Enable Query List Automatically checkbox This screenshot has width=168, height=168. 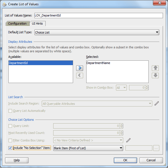[10, 111]
